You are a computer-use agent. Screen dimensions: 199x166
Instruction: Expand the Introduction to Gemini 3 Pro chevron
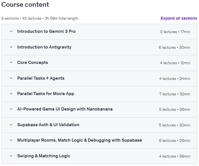[11, 31]
